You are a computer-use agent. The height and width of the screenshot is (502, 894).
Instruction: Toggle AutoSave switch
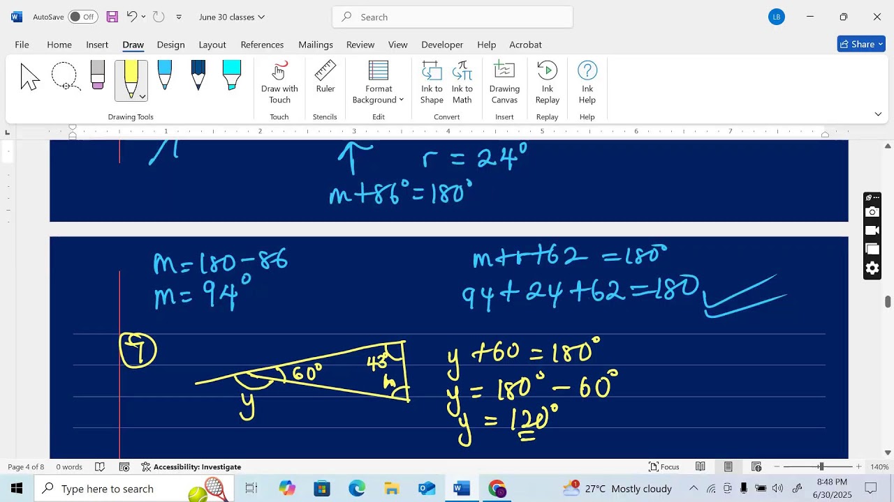coord(83,17)
